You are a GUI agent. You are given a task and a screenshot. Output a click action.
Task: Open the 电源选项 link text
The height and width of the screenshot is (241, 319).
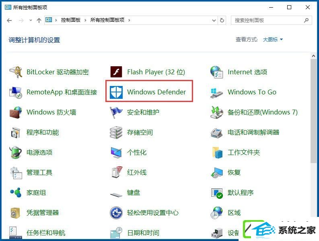(39, 152)
